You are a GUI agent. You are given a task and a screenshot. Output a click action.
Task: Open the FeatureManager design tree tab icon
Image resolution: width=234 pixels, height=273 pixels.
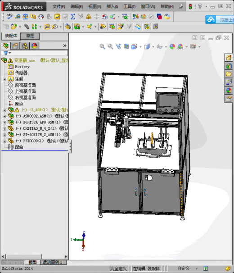coord(5,46)
